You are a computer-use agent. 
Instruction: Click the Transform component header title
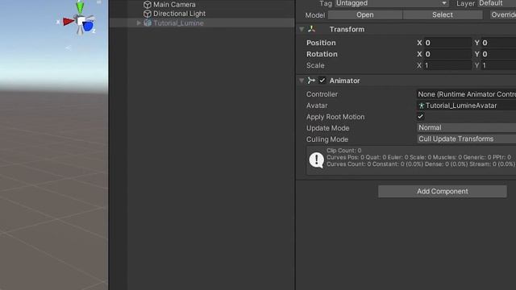click(x=347, y=29)
